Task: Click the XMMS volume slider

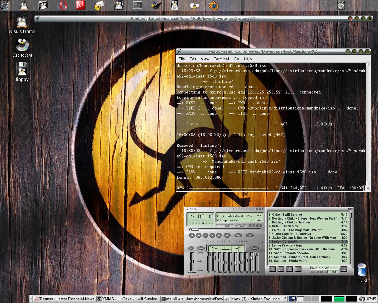Action: [x=225, y=226]
